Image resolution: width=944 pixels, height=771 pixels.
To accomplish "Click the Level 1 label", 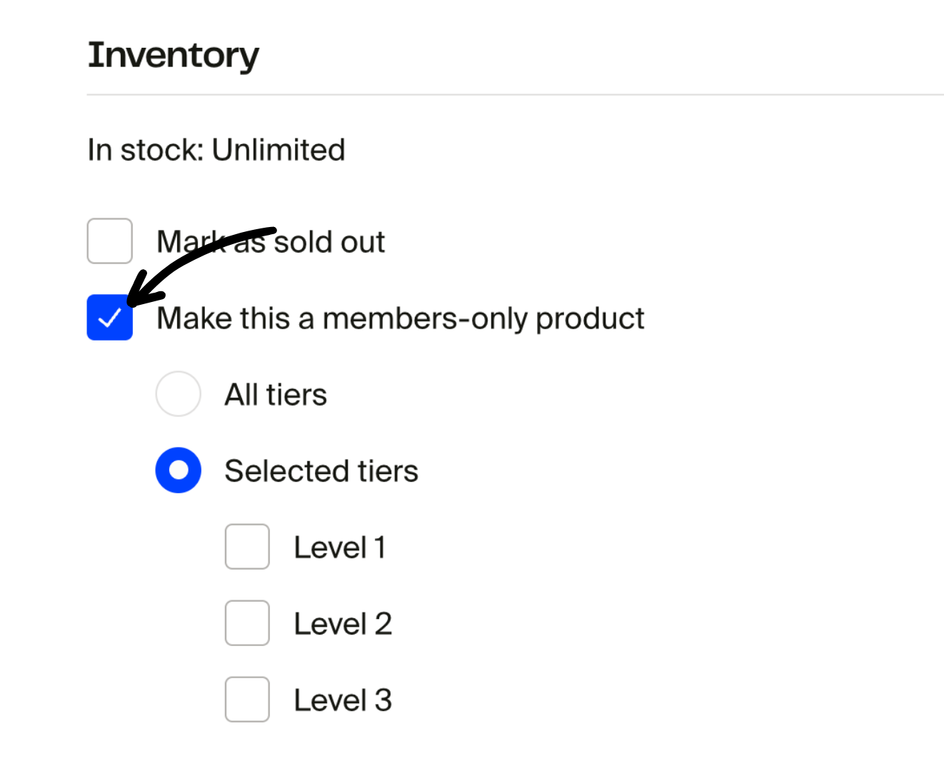I will pos(341,547).
